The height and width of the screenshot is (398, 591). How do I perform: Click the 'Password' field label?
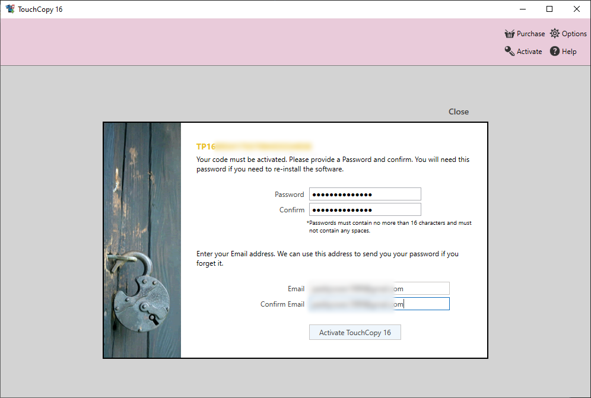(289, 195)
